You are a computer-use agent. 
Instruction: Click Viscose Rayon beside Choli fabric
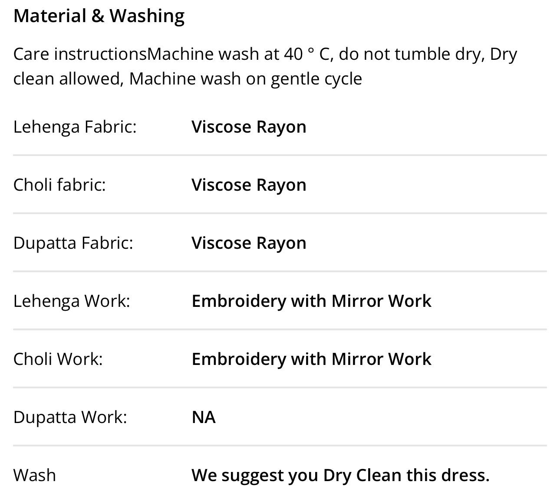(x=249, y=185)
